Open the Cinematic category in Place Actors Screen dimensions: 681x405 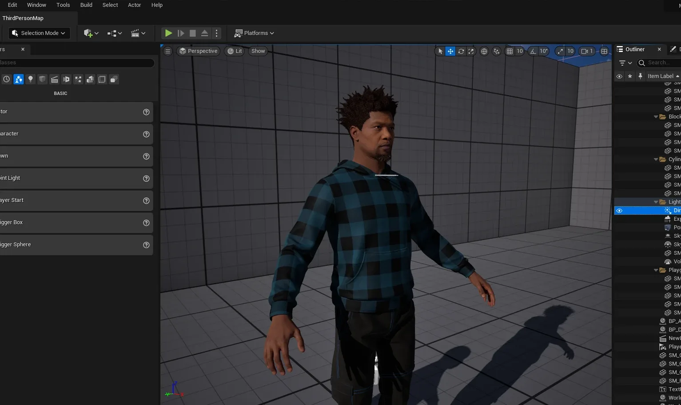pos(54,79)
